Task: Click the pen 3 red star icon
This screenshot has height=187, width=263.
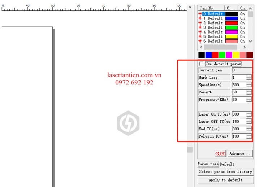Action: coord(200,27)
